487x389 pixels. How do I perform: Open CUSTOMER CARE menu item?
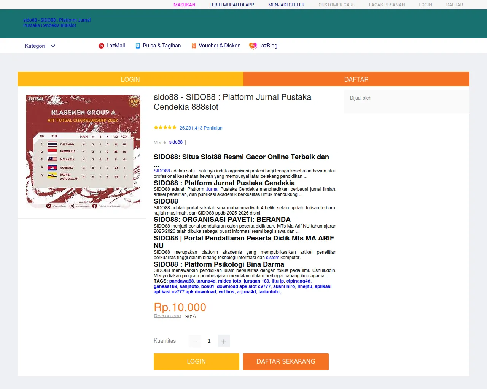tap(337, 5)
